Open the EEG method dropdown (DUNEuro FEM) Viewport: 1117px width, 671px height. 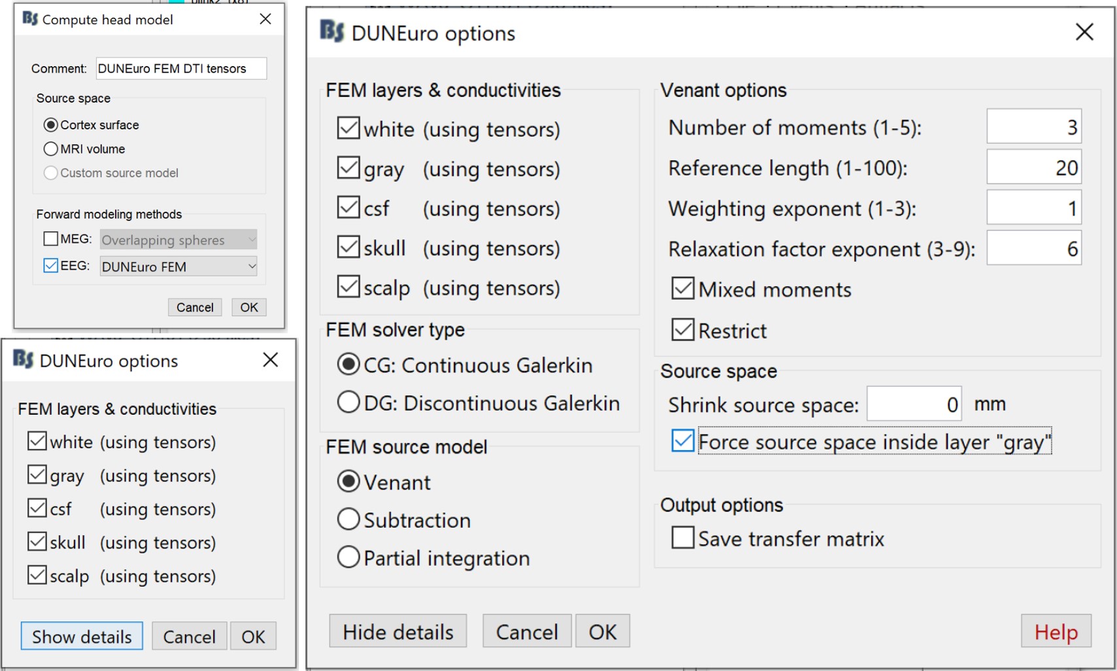coord(178,267)
